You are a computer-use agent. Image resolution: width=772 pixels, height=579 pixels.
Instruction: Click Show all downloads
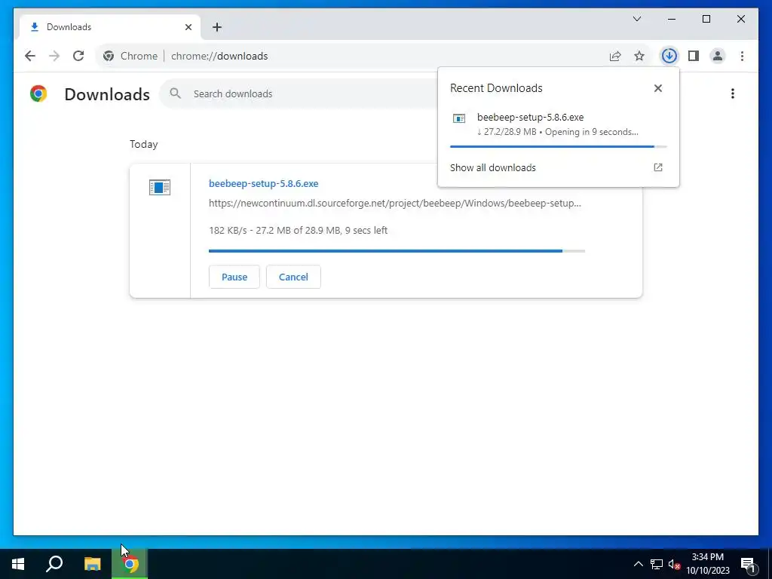click(x=493, y=167)
